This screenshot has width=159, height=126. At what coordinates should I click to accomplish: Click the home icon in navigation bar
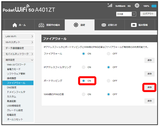point(15,25)
